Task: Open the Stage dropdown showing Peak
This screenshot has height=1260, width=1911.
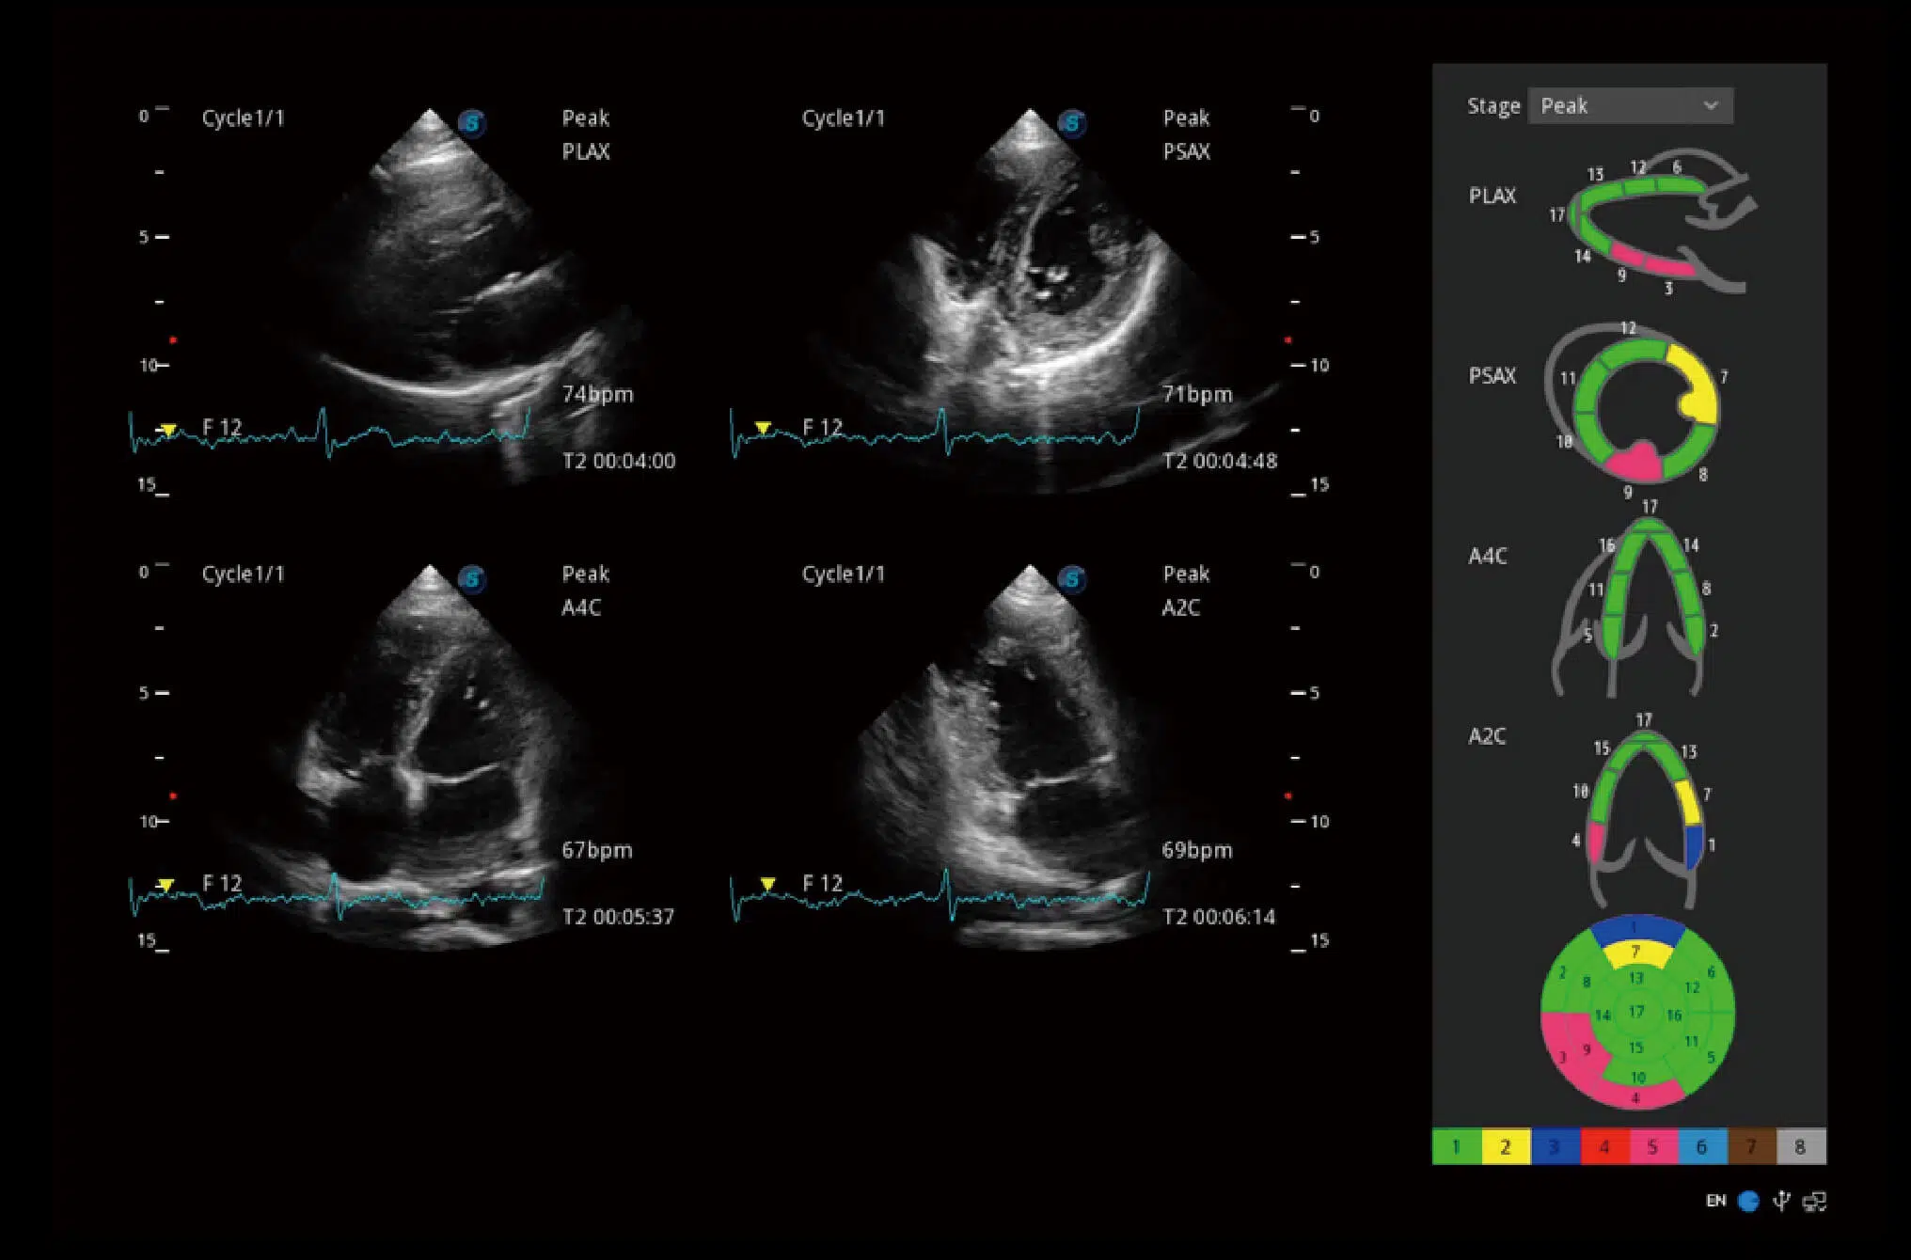Action: [x=1629, y=106]
